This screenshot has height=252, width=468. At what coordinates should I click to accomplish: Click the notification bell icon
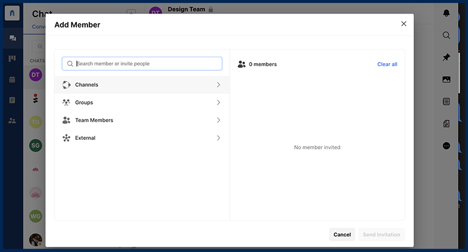click(x=446, y=12)
